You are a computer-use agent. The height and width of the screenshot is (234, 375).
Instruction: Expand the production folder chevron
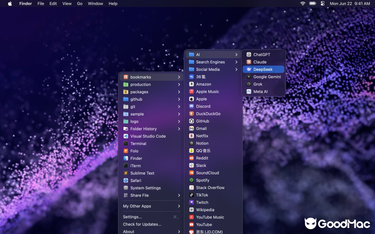[179, 85]
